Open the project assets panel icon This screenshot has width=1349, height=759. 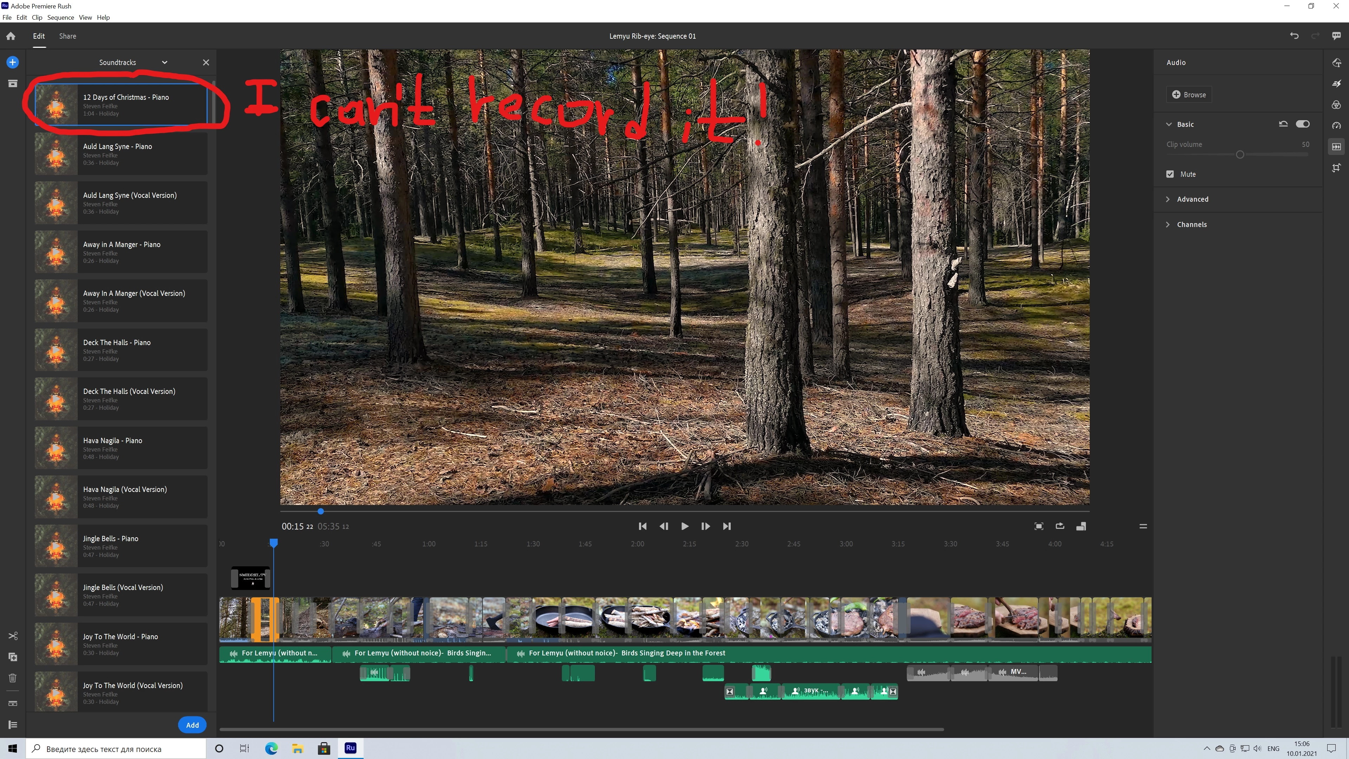tap(13, 83)
